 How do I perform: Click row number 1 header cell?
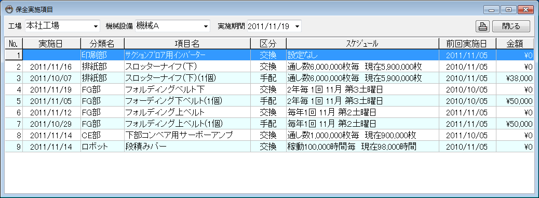pos(14,55)
